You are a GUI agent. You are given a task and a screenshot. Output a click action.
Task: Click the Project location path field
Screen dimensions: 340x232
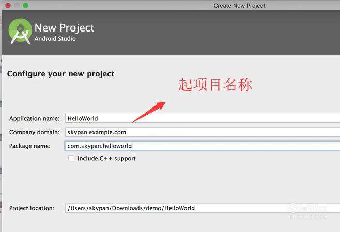point(203,208)
